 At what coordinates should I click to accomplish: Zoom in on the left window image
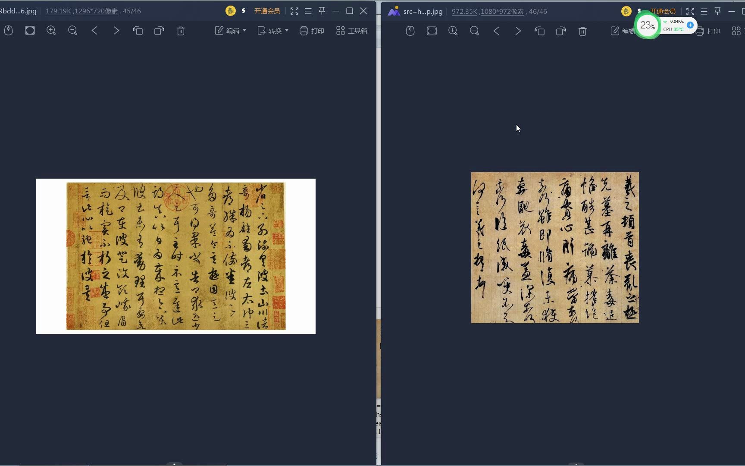(51, 31)
